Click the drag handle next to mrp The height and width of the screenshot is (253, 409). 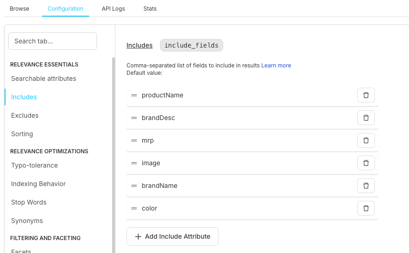click(134, 140)
